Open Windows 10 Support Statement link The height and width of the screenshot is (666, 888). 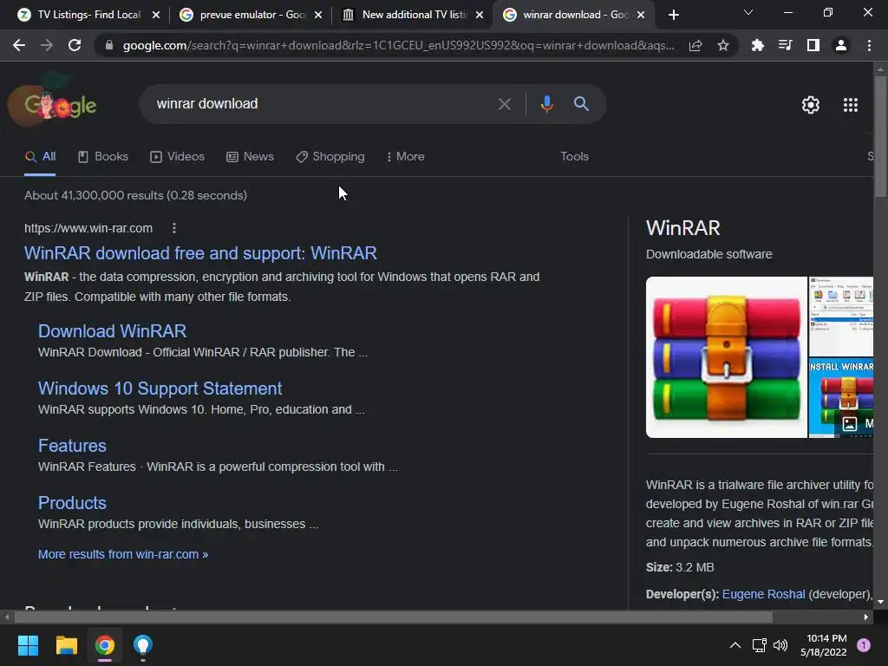click(x=160, y=388)
